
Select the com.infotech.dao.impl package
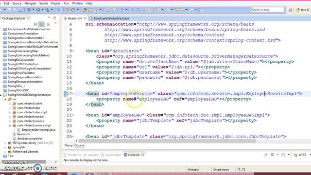(x=30, y=112)
